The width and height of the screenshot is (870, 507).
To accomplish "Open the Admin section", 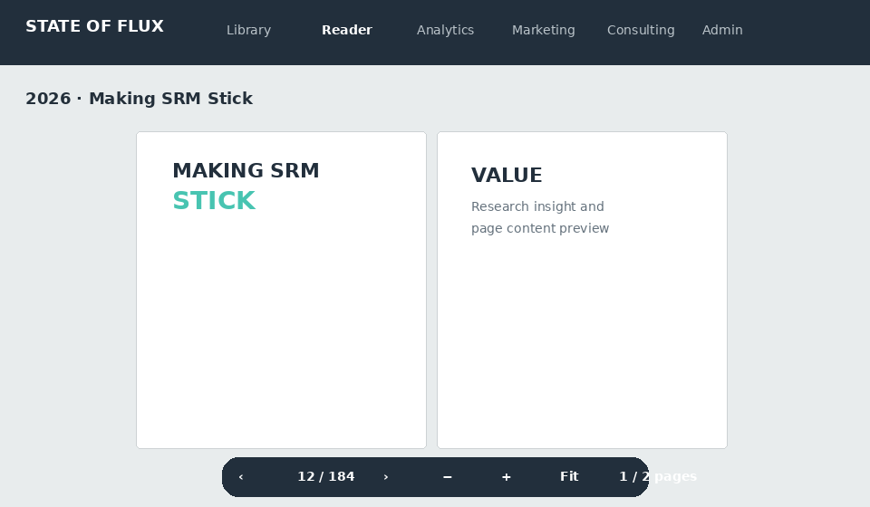I will click(722, 30).
